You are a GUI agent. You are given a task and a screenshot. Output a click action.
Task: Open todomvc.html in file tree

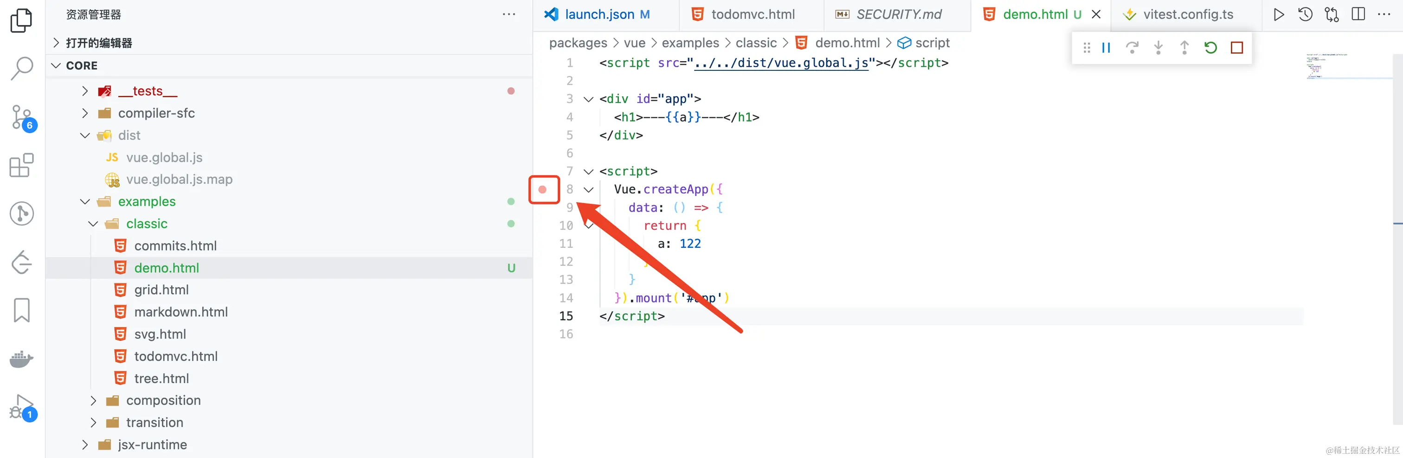[x=289, y=356]
